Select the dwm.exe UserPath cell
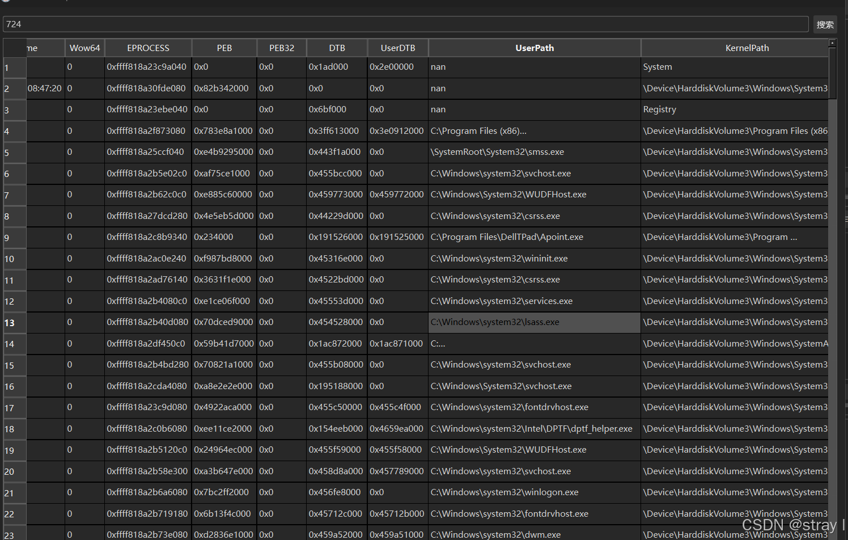 [535, 533]
